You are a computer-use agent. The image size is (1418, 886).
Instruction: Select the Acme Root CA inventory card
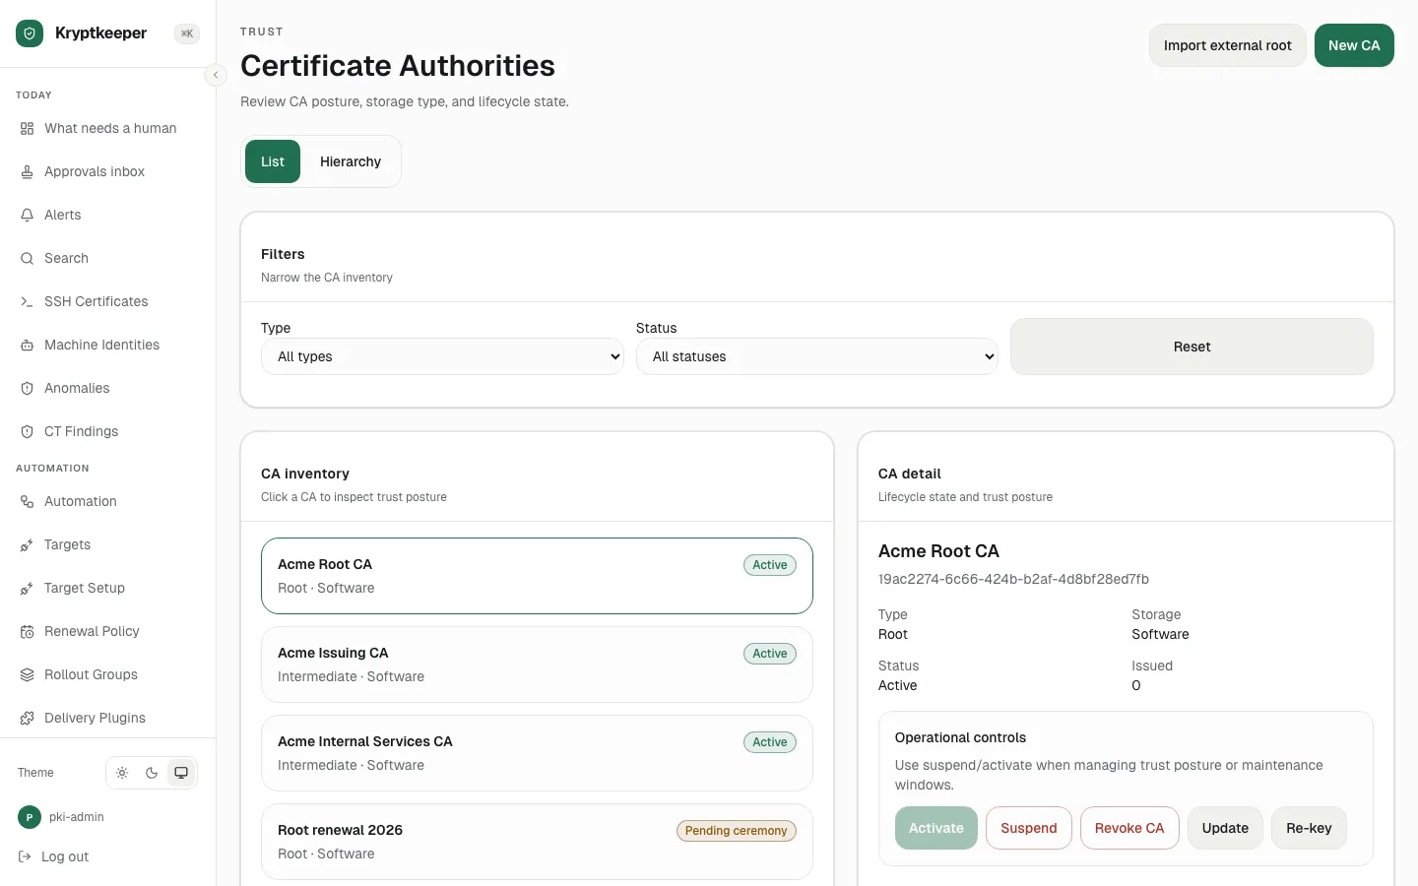click(537, 576)
